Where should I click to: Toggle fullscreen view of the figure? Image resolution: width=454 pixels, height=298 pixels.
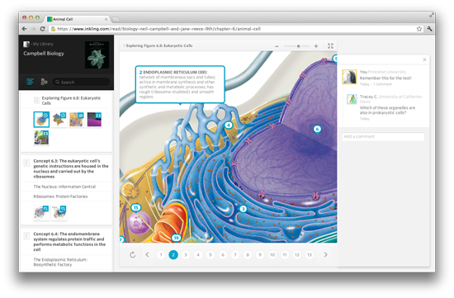point(330,45)
